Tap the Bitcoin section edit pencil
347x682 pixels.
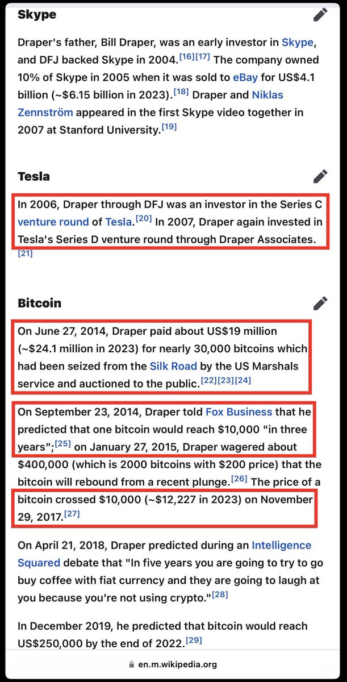(x=320, y=303)
